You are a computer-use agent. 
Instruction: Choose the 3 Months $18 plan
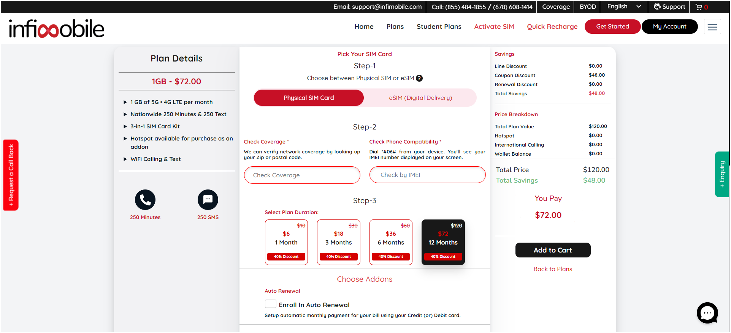pos(338,242)
